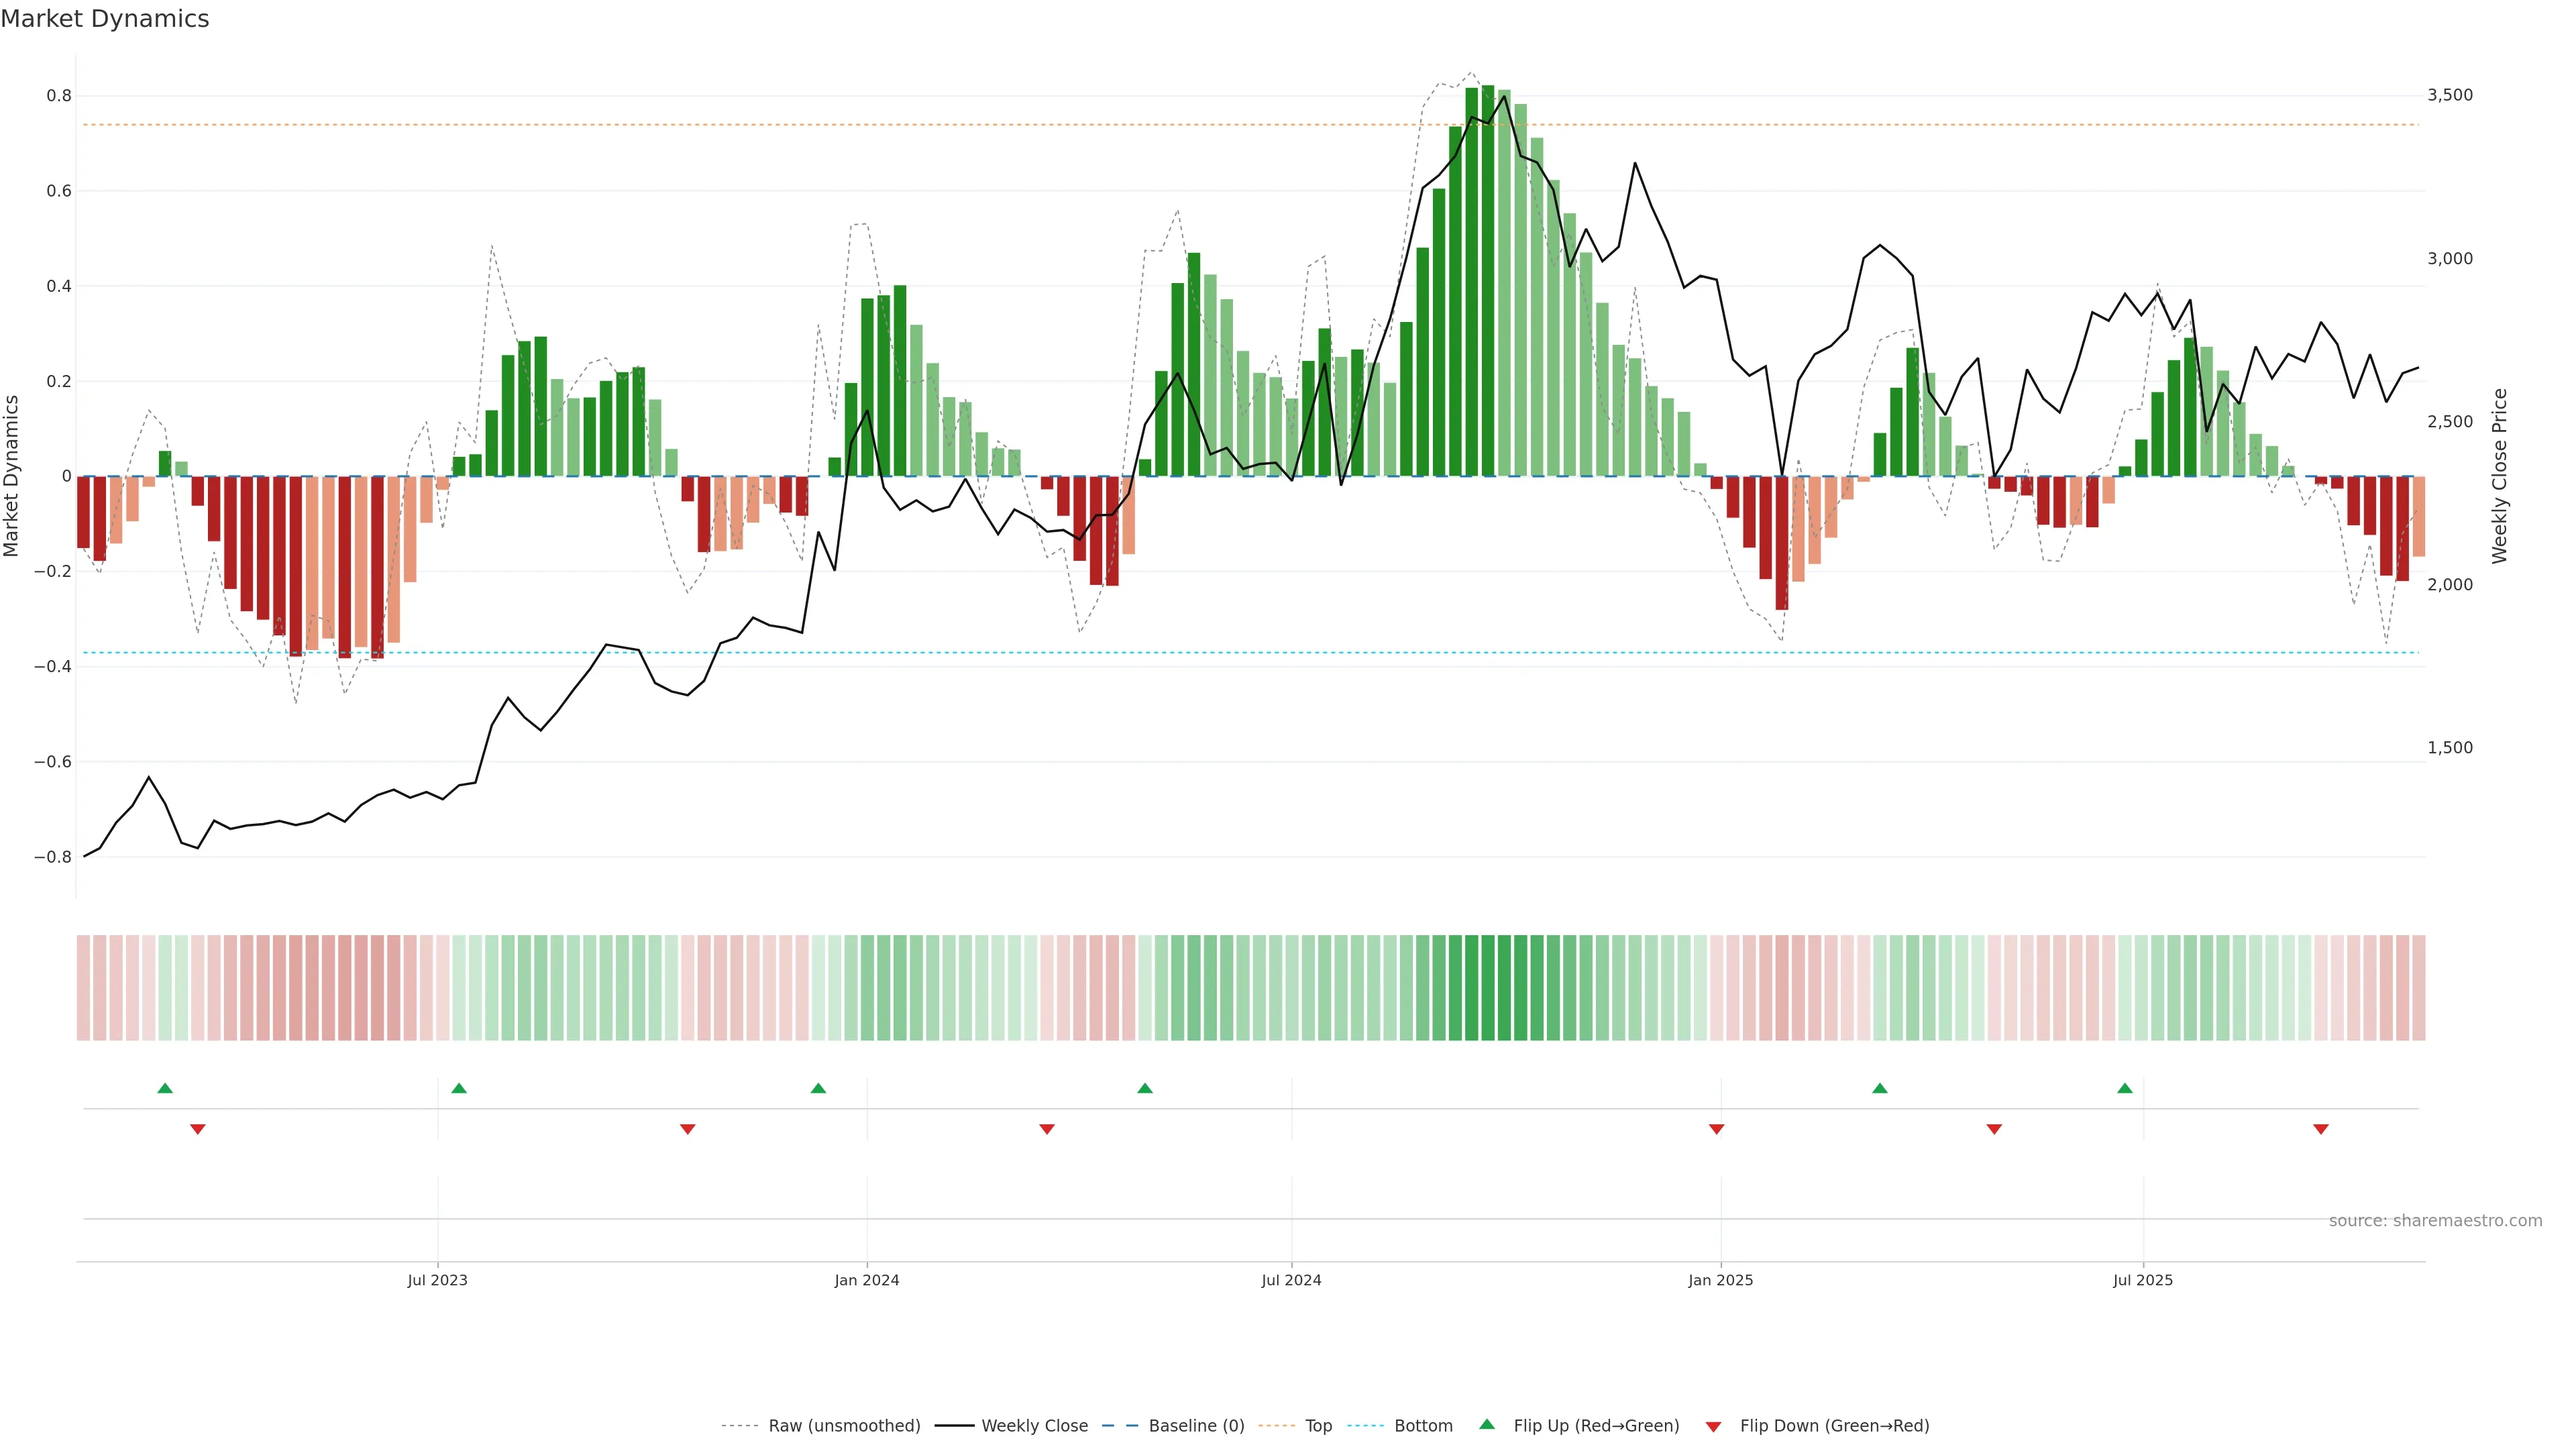Click the Flip Up marker just after Jul 2023
Screen dimensions: 2576x1449
(x=459, y=1088)
